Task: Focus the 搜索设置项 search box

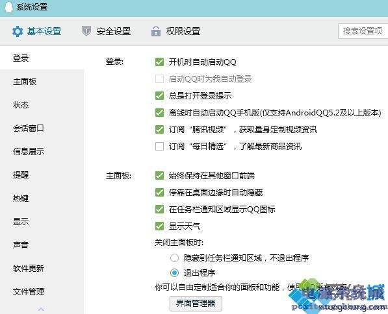Action: coord(363,31)
